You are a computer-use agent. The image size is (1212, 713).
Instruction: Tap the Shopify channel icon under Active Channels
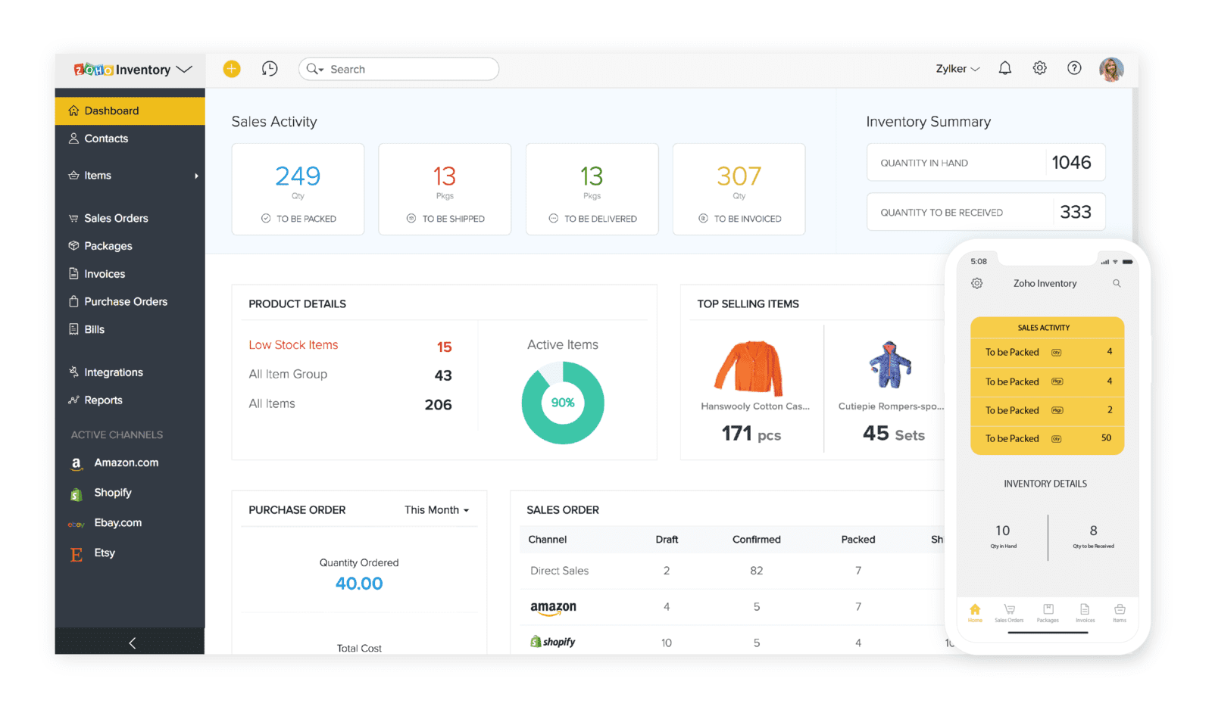(x=76, y=493)
